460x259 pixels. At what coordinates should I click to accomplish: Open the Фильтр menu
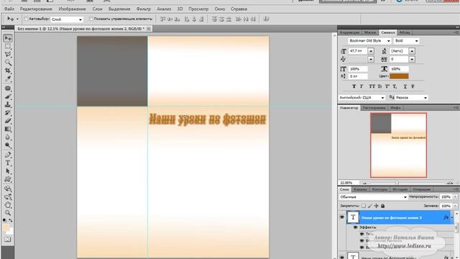click(x=144, y=9)
